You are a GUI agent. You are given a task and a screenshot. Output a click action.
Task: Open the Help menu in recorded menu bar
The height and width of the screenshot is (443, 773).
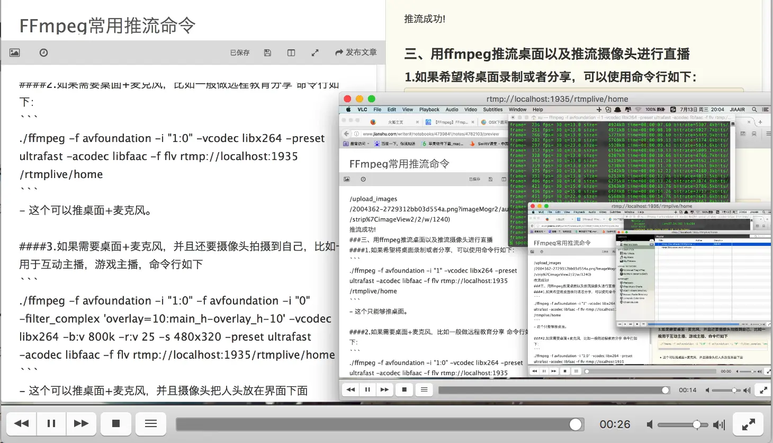pos(538,110)
